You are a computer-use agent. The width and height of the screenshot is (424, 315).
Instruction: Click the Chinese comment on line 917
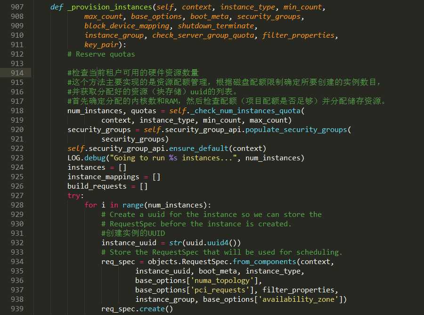(x=226, y=101)
